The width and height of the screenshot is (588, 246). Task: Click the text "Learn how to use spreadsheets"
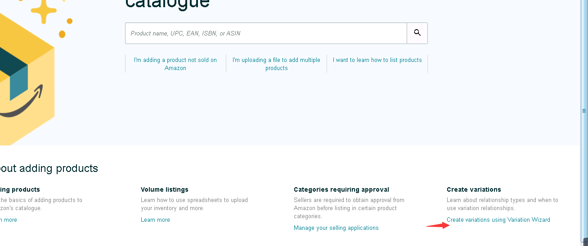pyautogui.click(x=180, y=200)
